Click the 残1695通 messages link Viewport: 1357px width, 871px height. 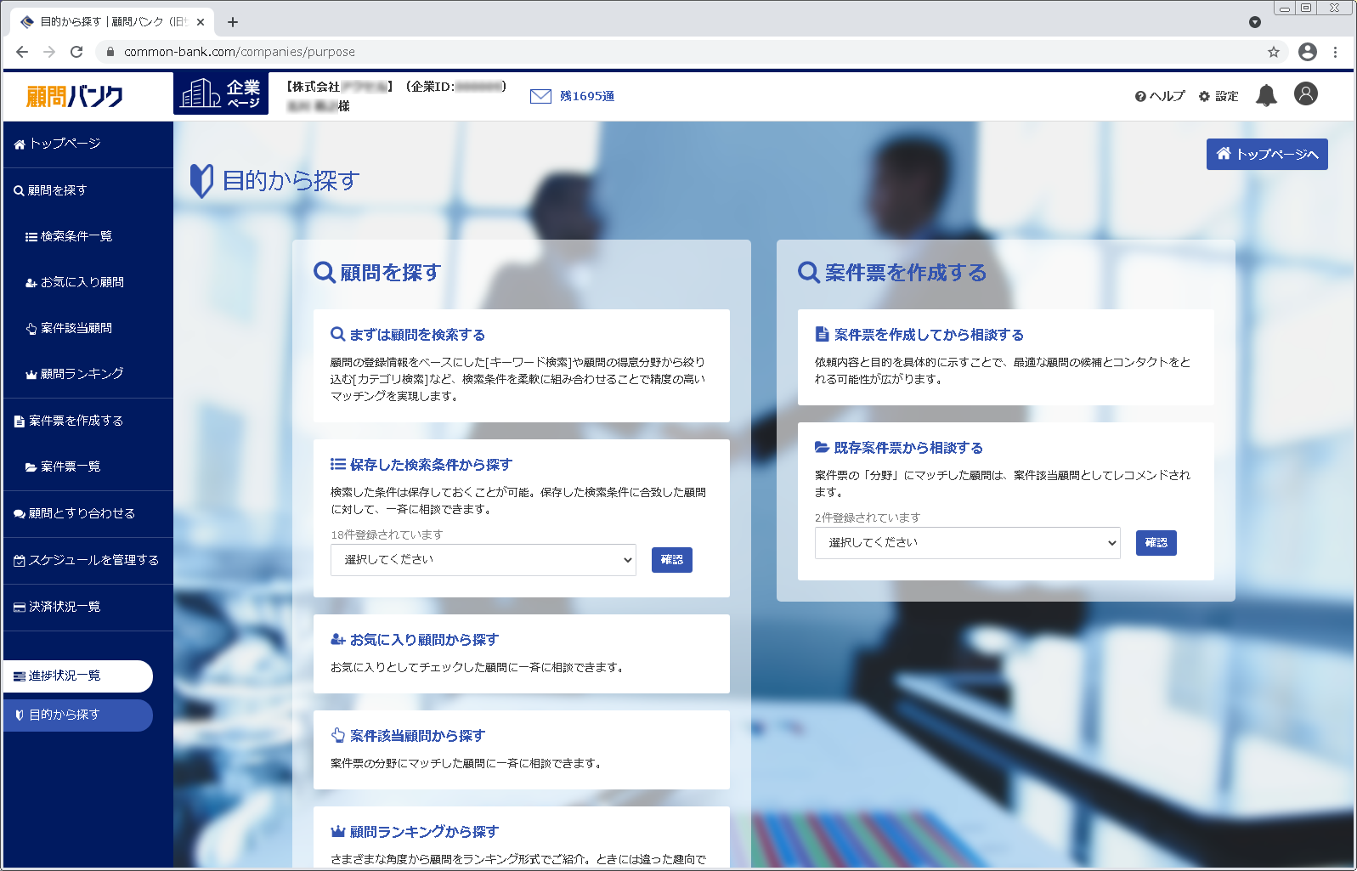coord(586,96)
